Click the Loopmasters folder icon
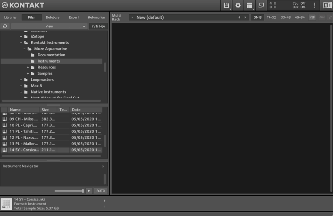333x216 pixels. (x=26, y=80)
